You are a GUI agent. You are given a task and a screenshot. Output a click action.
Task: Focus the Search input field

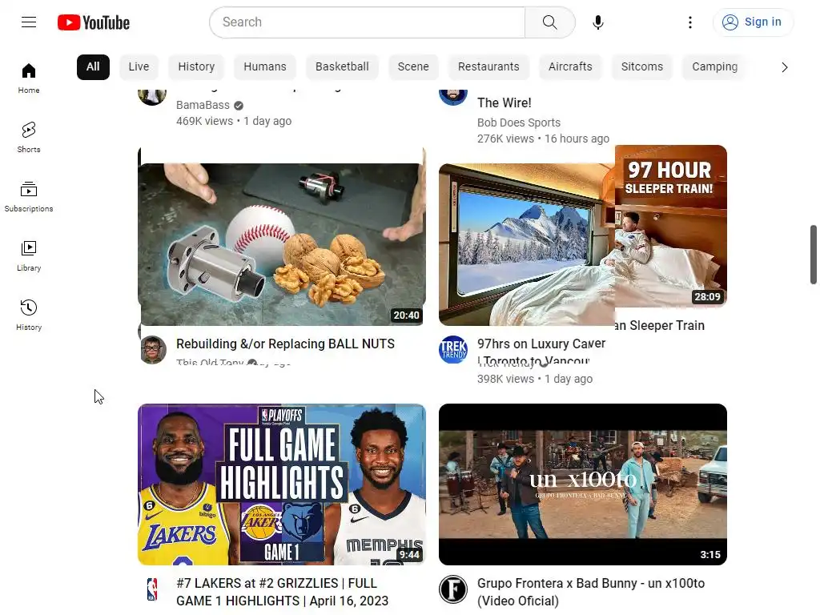pos(367,22)
